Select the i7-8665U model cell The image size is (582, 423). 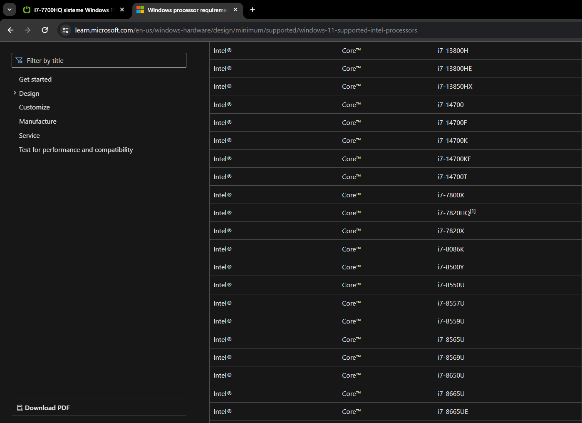pyautogui.click(x=451, y=393)
